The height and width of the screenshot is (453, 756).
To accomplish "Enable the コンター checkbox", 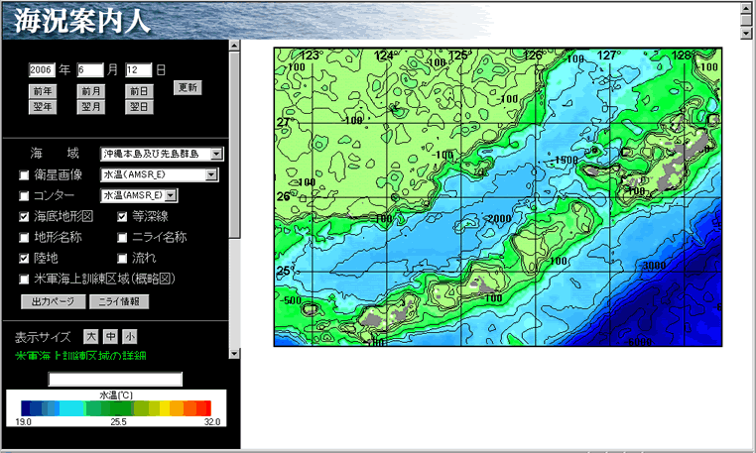I will tap(24, 195).
